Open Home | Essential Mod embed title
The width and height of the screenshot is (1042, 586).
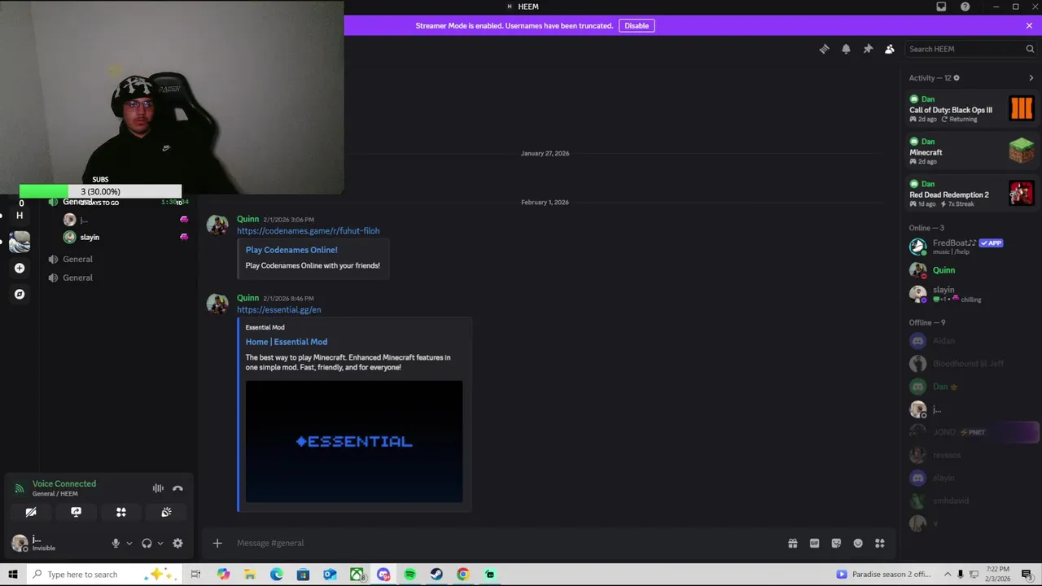(x=287, y=342)
